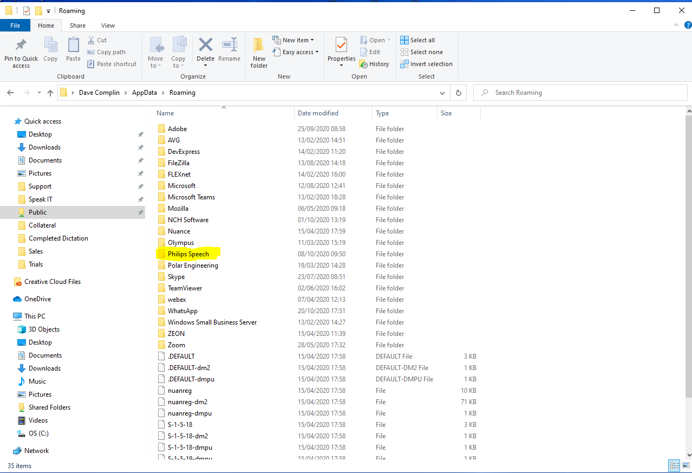Click the Back navigation arrow

(x=11, y=93)
